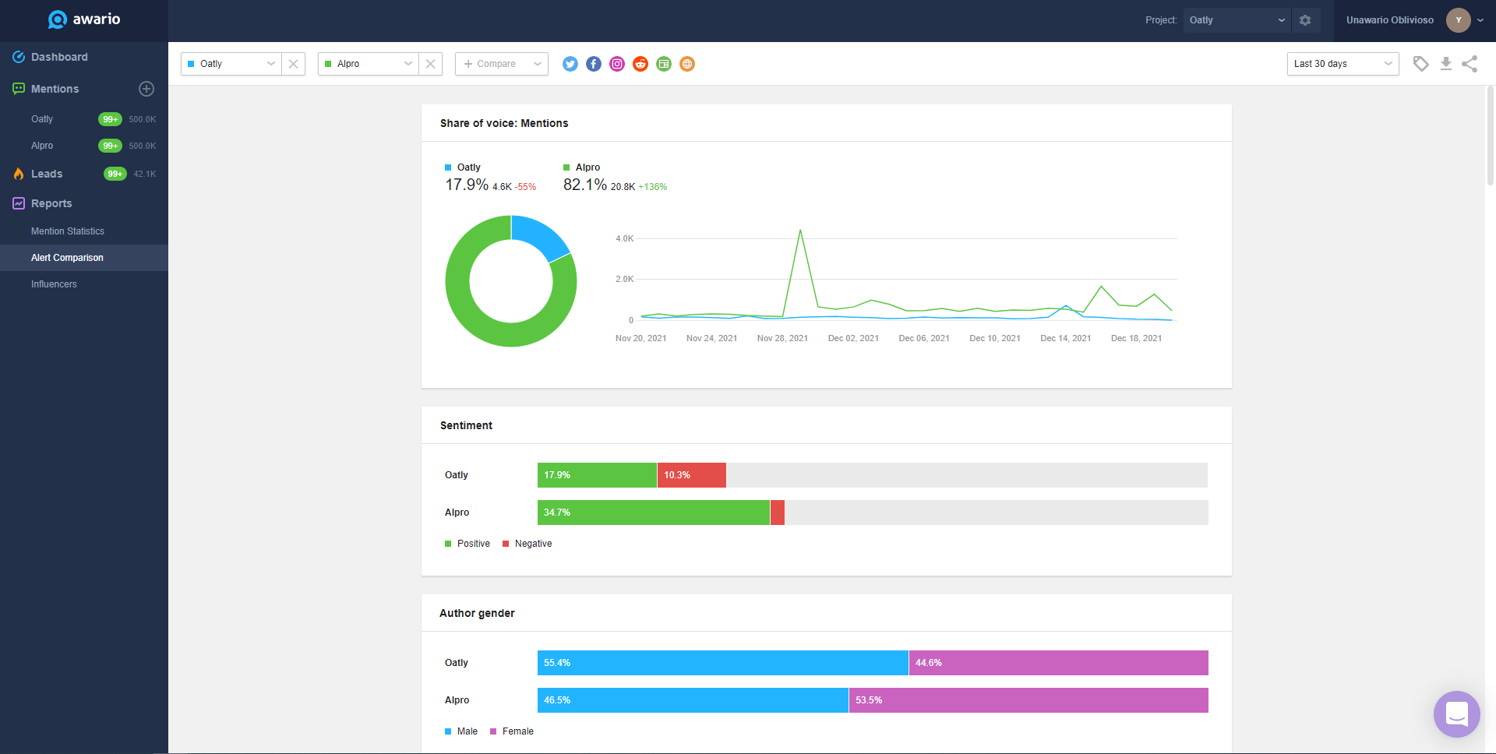Click Oatly 99+ new mentions badge
The image size is (1496, 754).
tap(110, 119)
